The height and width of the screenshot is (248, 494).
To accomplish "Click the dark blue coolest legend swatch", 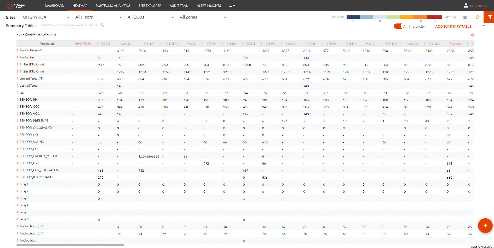I will [x=353, y=17].
